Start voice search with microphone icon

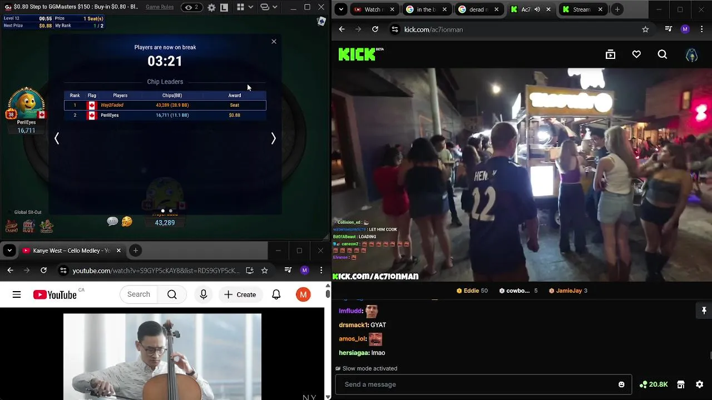204,294
